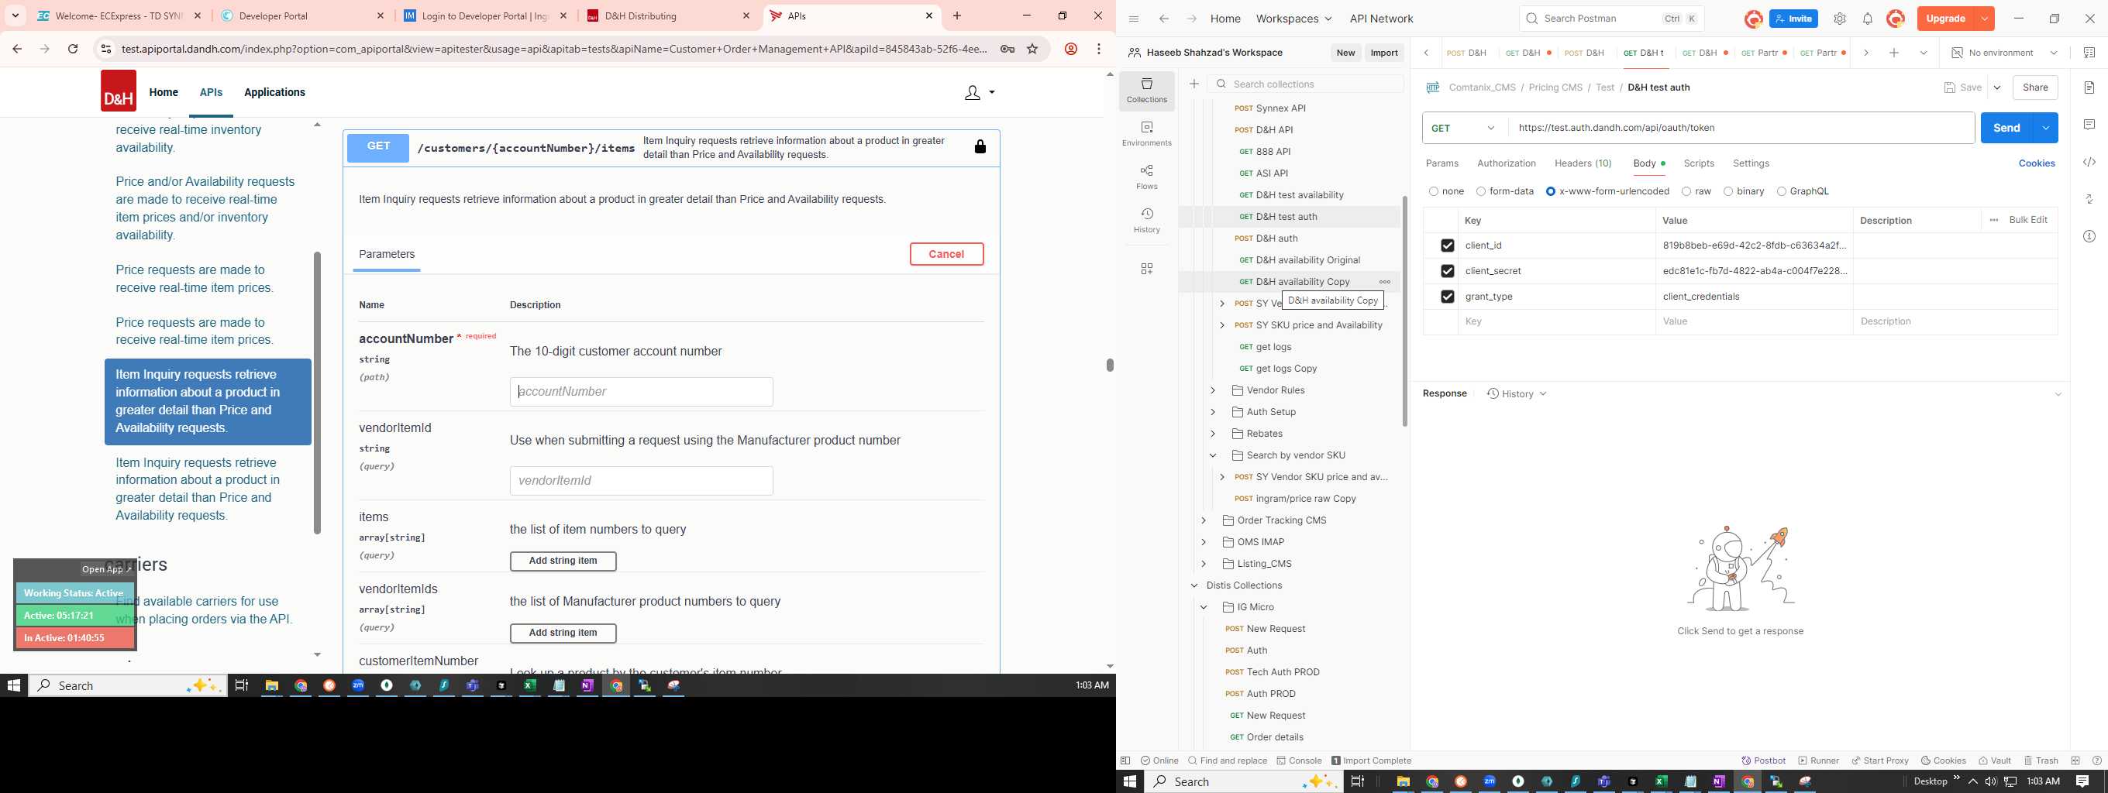Viewport: 2108px width, 793px height.
Task: Click plus icon to create new collection
Action: 1194,84
